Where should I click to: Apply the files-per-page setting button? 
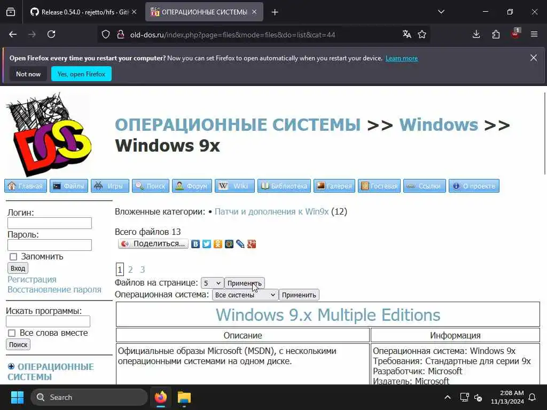point(245,283)
